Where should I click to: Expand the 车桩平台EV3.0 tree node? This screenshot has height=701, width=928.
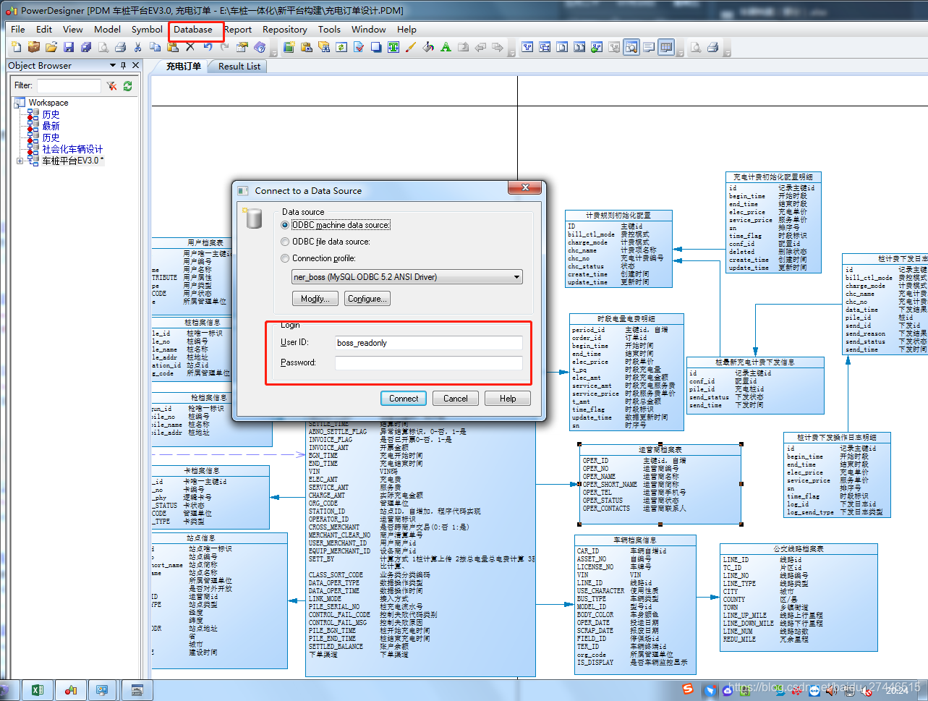coord(20,161)
